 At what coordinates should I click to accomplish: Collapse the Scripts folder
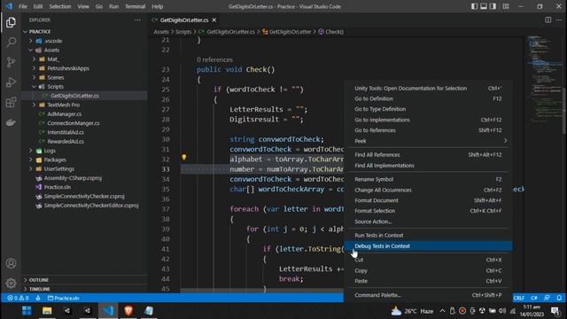click(x=35, y=87)
